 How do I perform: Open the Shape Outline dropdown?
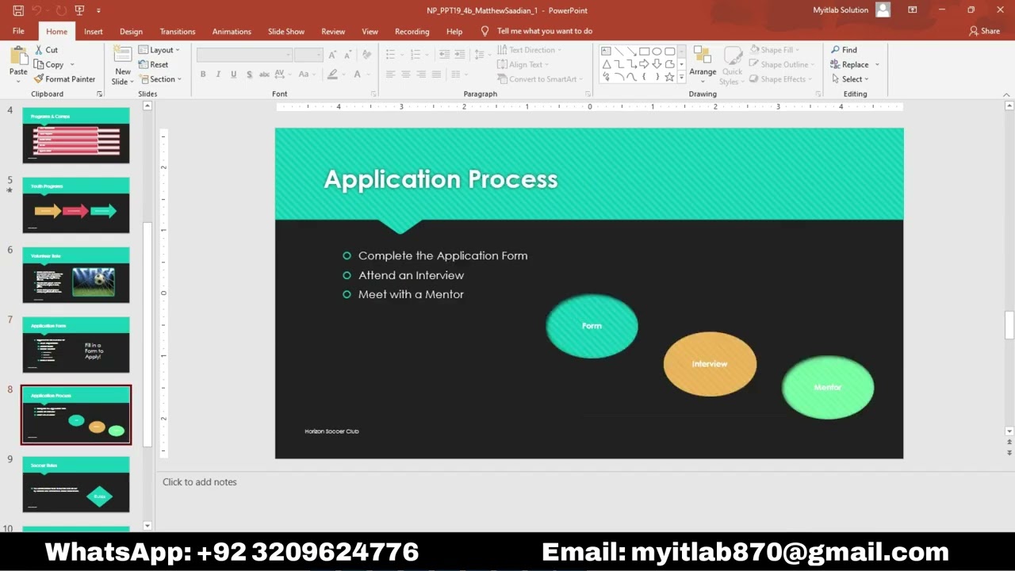click(782, 64)
